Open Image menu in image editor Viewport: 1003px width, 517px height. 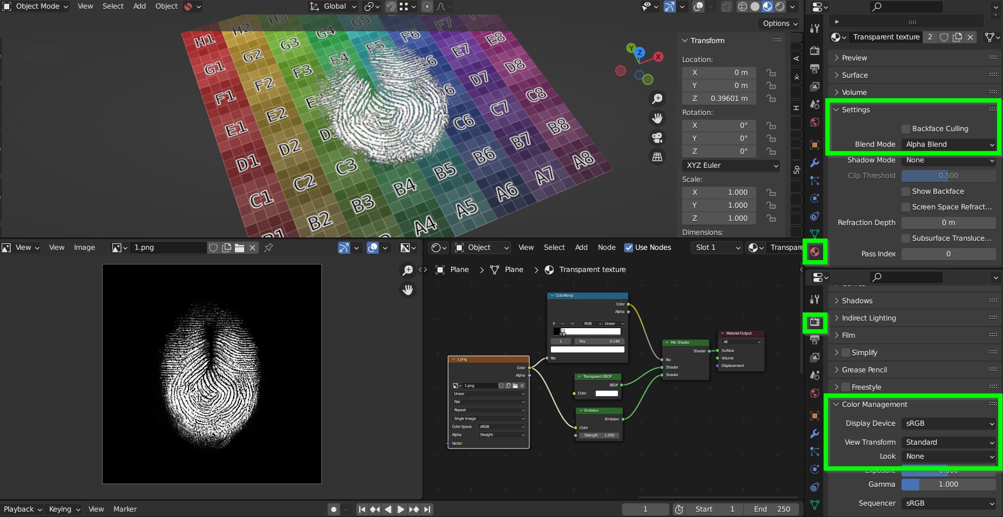tap(84, 248)
